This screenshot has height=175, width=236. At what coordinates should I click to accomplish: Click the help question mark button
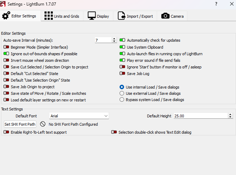[216, 4]
